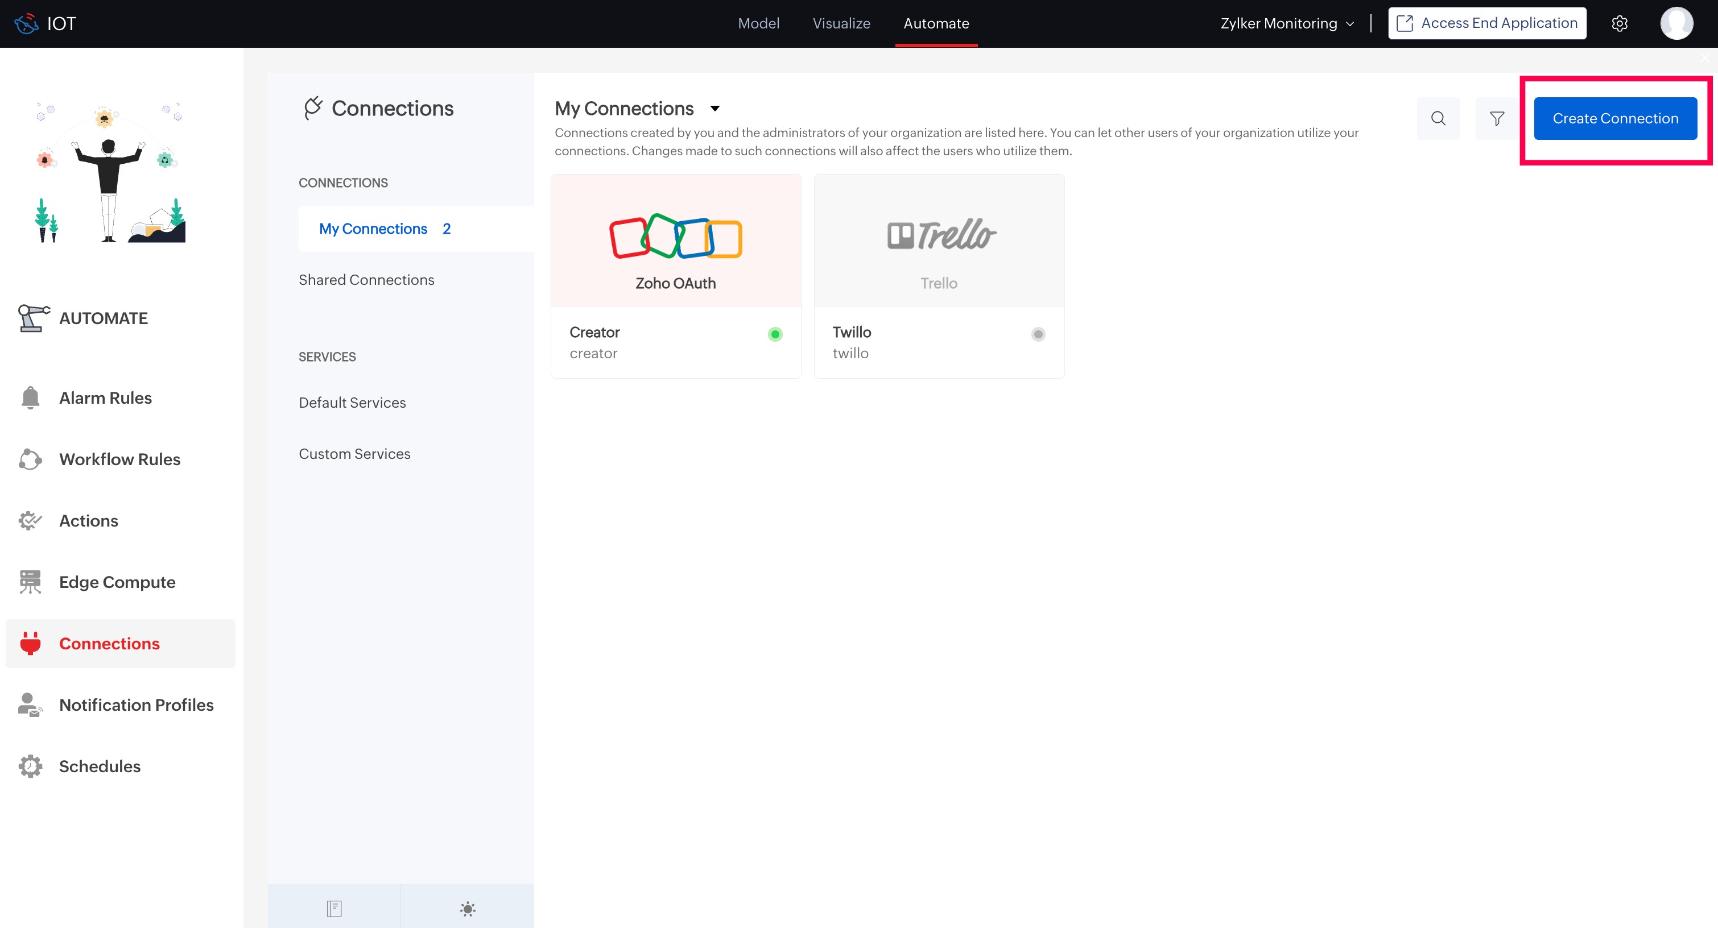
Task: Open Zylker Monitoring application dropdown
Action: (1286, 24)
